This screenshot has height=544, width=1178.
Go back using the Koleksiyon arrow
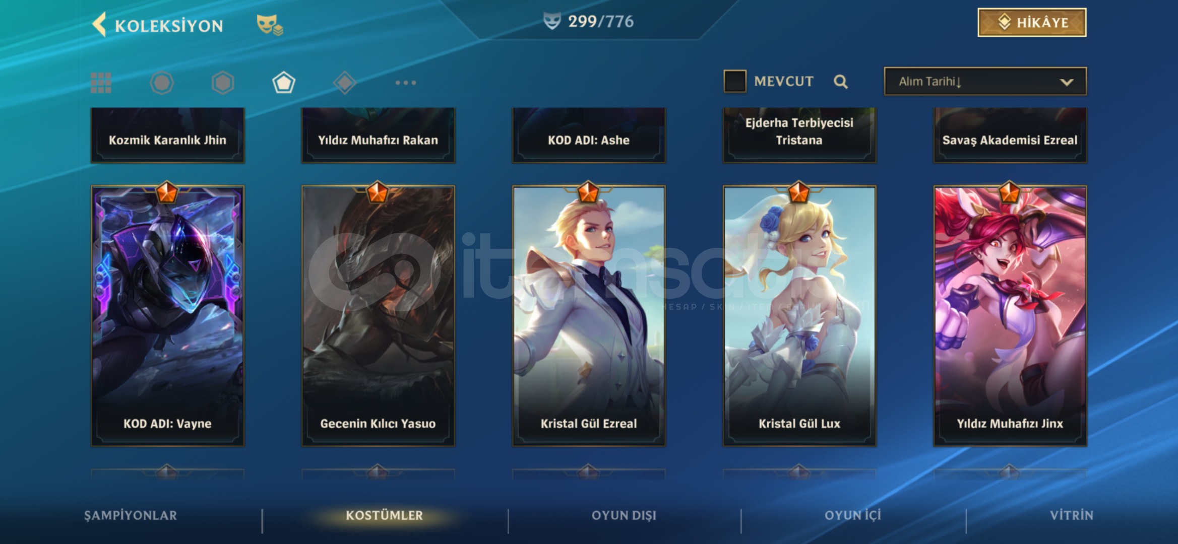click(99, 25)
